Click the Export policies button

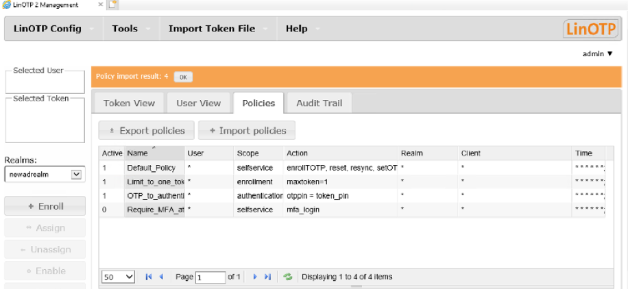(x=147, y=131)
